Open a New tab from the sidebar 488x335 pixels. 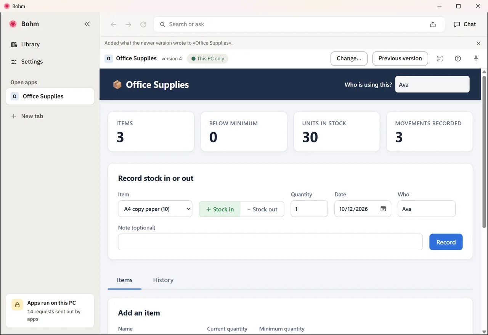pos(50,116)
